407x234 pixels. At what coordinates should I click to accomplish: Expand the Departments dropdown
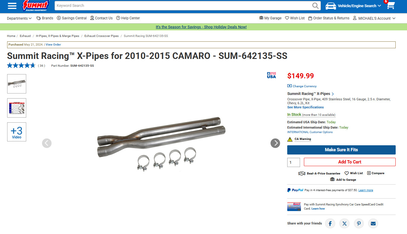(19, 18)
